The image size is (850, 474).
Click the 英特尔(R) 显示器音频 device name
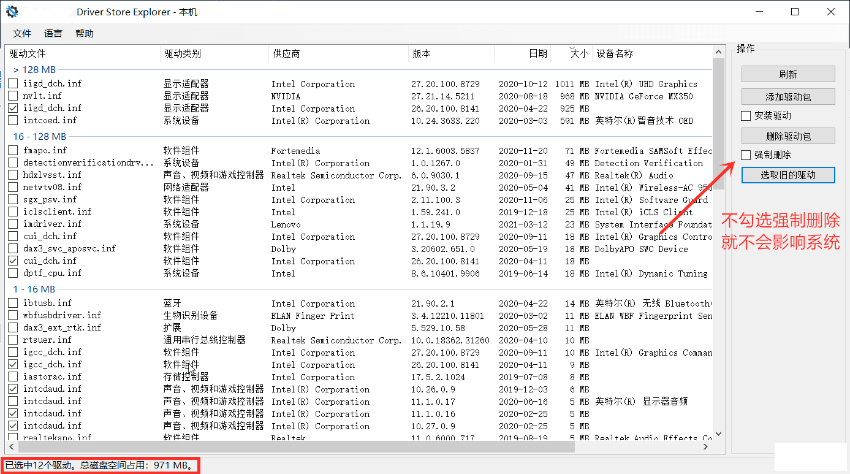[641, 402]
